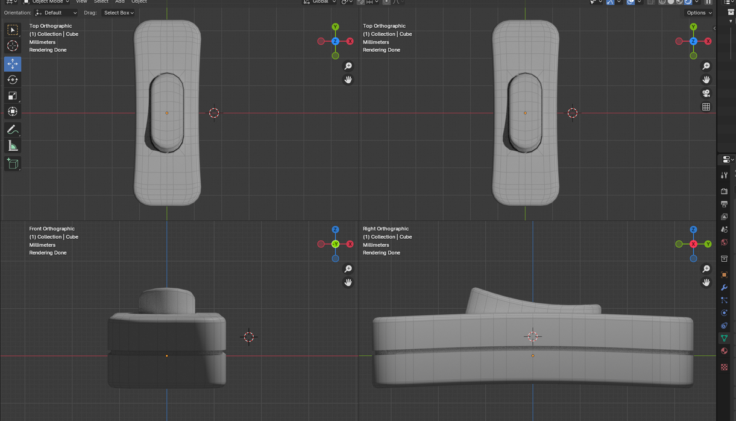Open the Object Data mesh tab
Image resolution: width=736 pixels, height=421 pixels.
pos(724,338)
